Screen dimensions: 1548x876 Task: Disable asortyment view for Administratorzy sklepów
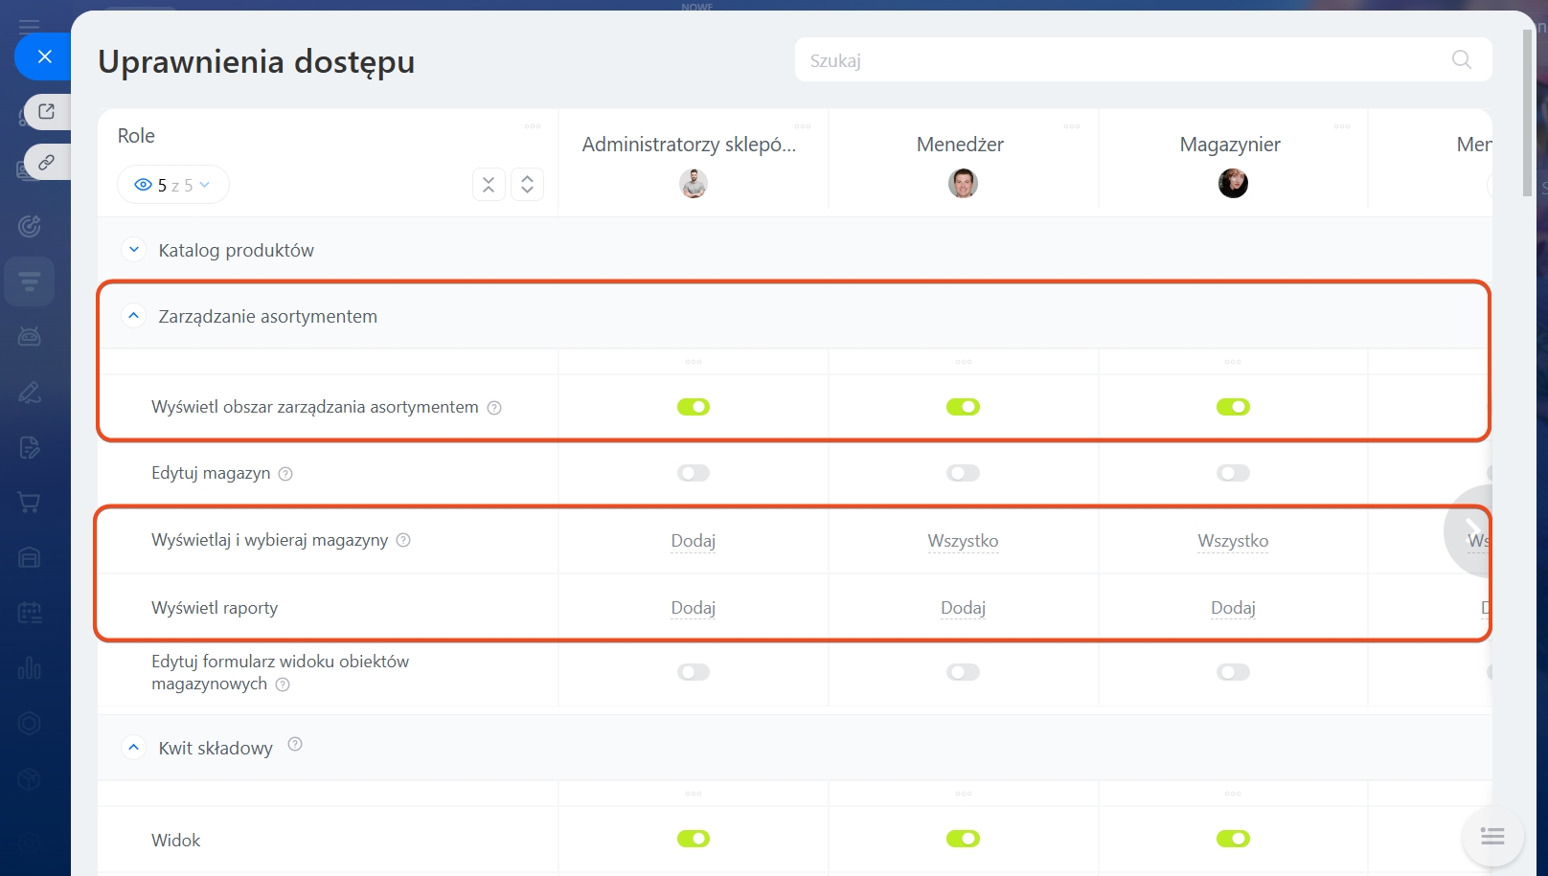[x=694, y=407]
